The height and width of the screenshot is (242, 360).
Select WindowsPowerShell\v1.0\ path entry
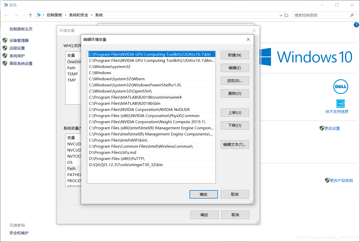click(x=152, y=85)
